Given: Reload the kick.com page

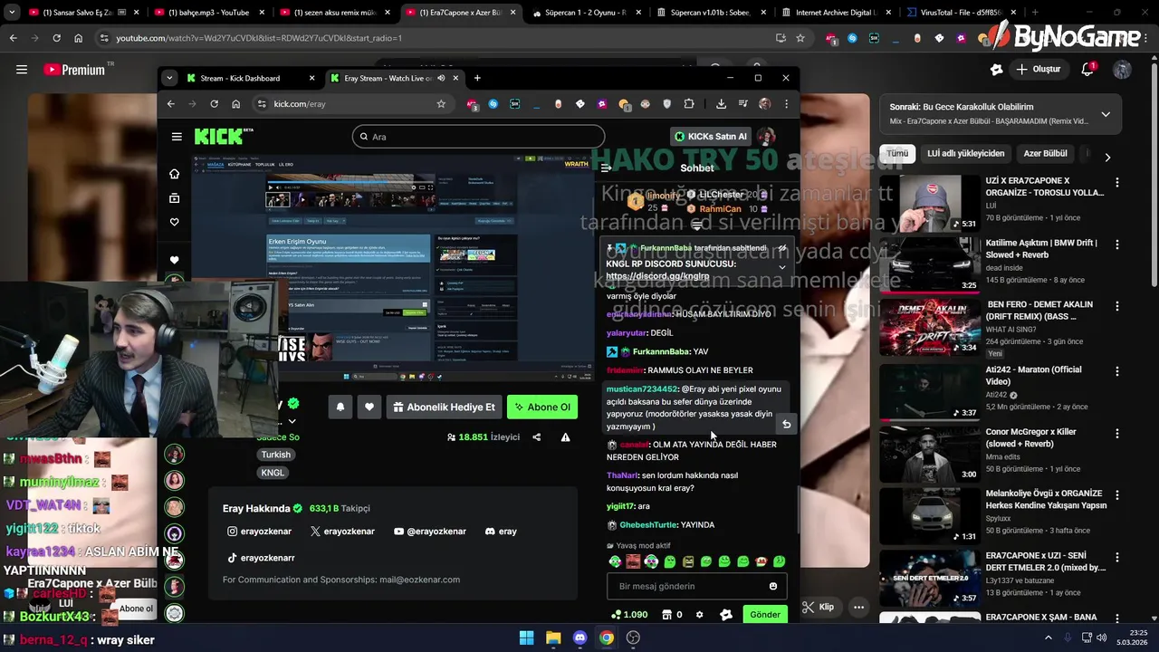Looking at the screenshot, I should pyautogui.click(x=215, y=104).
